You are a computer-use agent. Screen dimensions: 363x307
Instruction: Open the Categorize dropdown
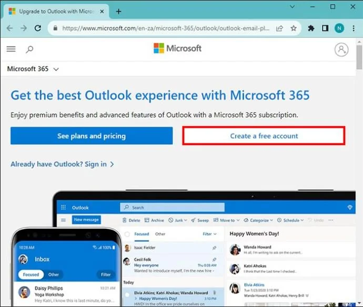tap(258, 220)
